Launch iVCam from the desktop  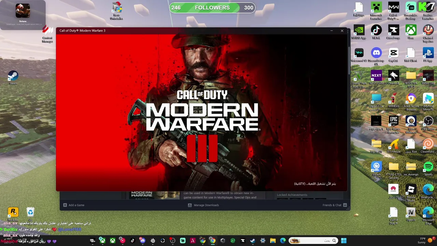tap(376, 169)
